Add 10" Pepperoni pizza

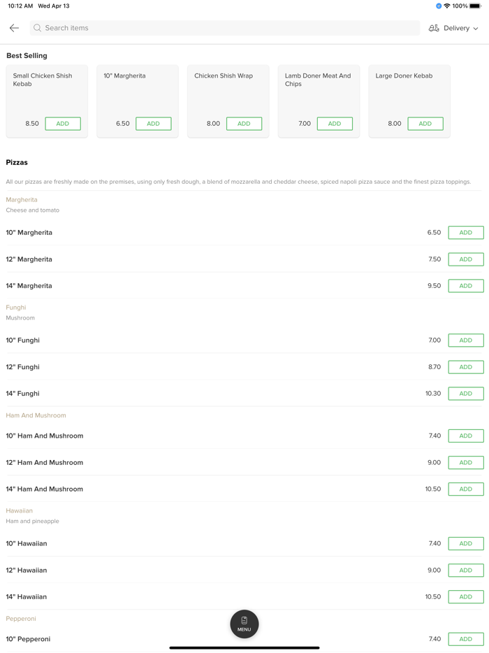coord(465,639)
